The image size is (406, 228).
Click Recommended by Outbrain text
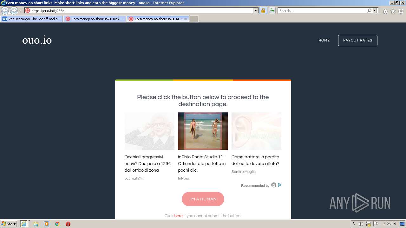255,186
